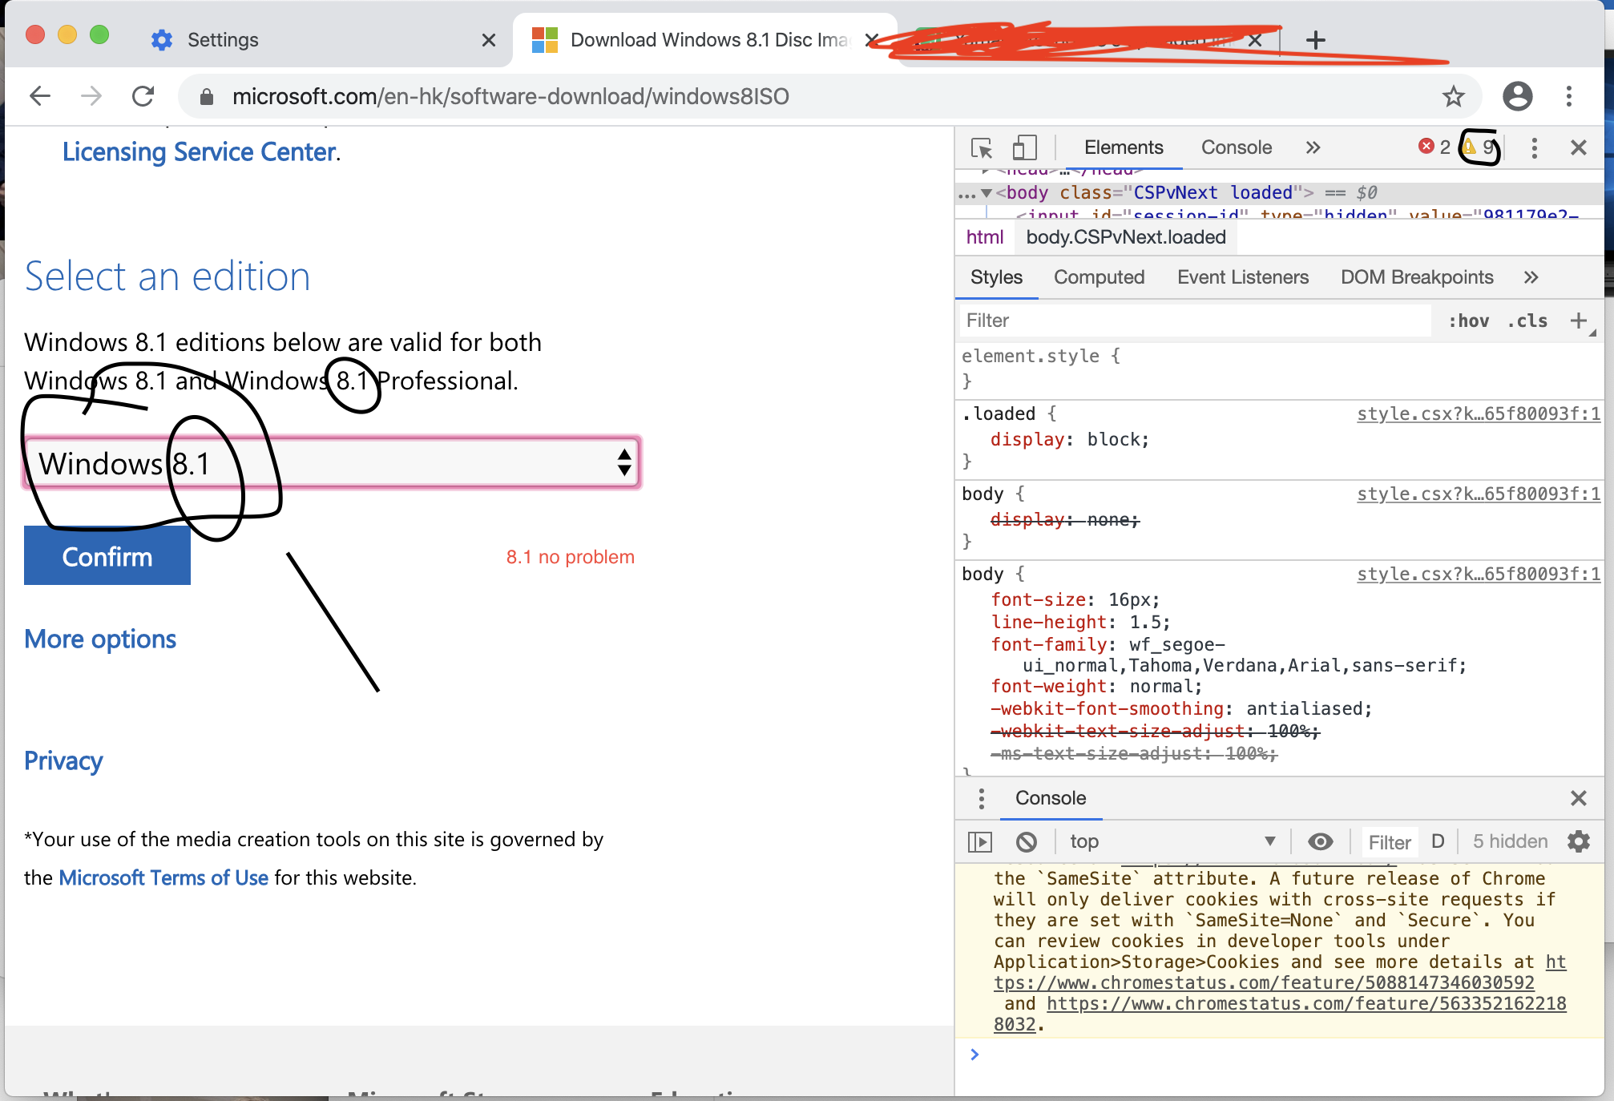Open Chrome's three-dot main menu
This screenshot has width=1614, height=1101.
[x=1569, y=96]
